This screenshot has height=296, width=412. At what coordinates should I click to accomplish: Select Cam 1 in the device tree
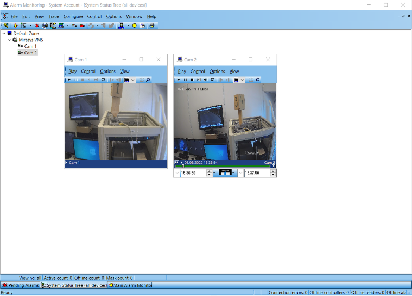[x=30, y=46]
